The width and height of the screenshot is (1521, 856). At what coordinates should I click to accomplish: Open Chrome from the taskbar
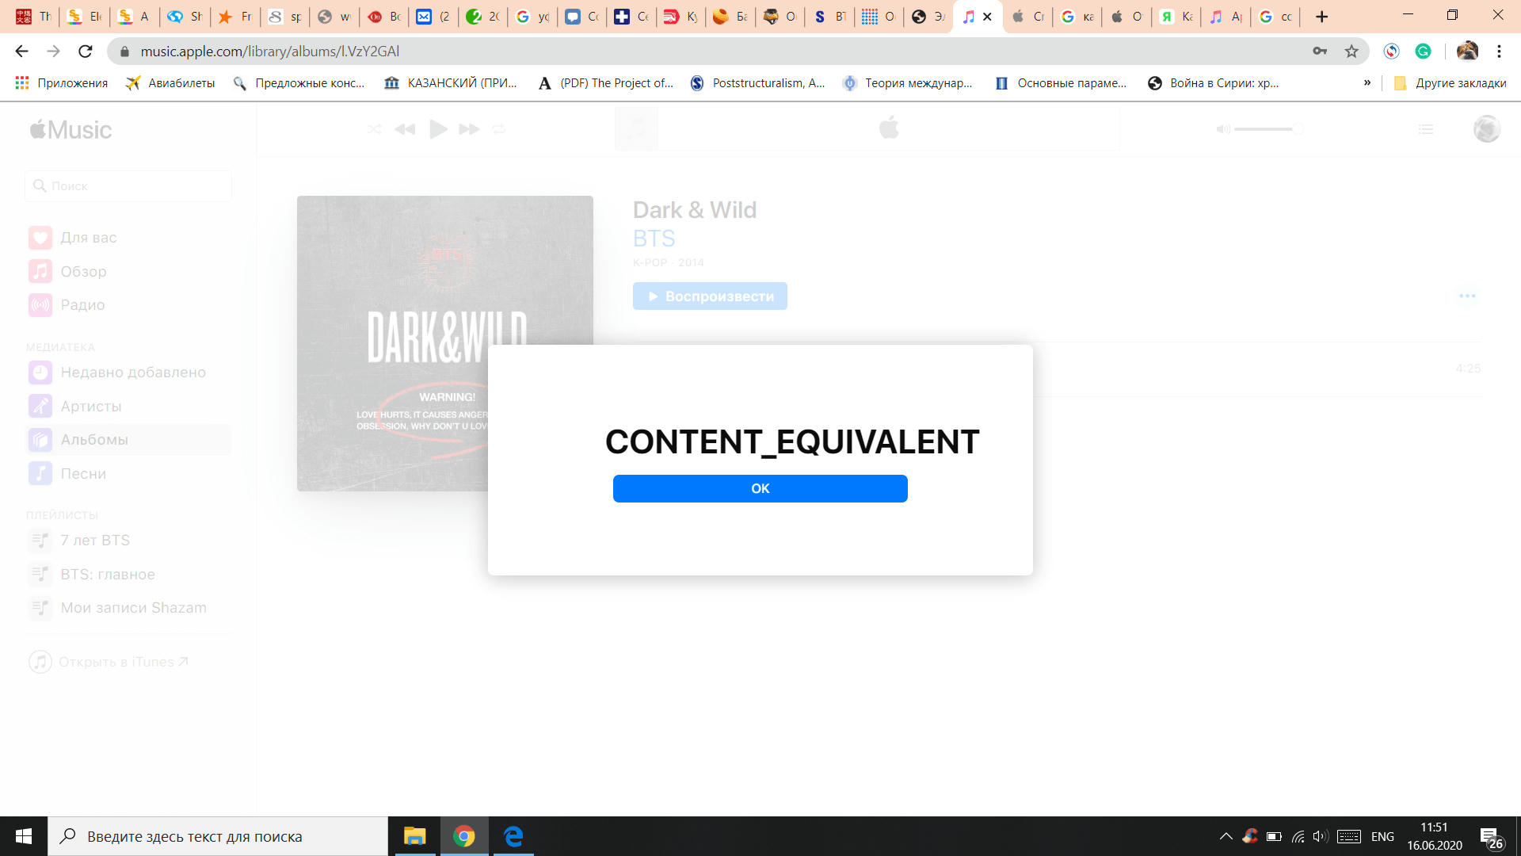pos(464,836)
